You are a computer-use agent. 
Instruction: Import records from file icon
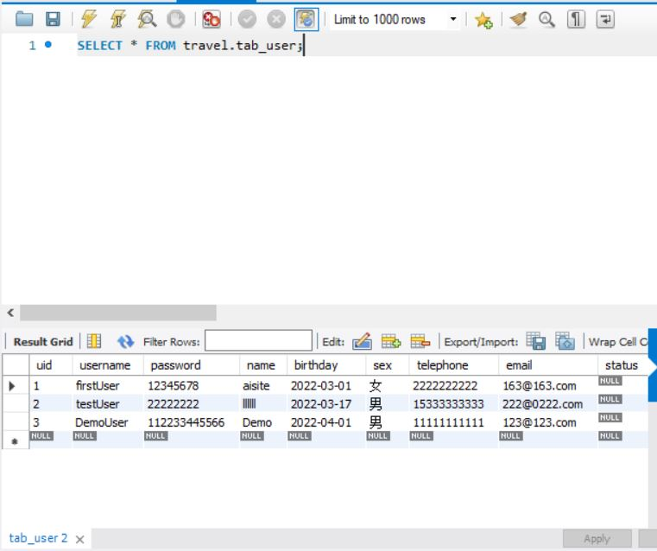tap(565, 340)
